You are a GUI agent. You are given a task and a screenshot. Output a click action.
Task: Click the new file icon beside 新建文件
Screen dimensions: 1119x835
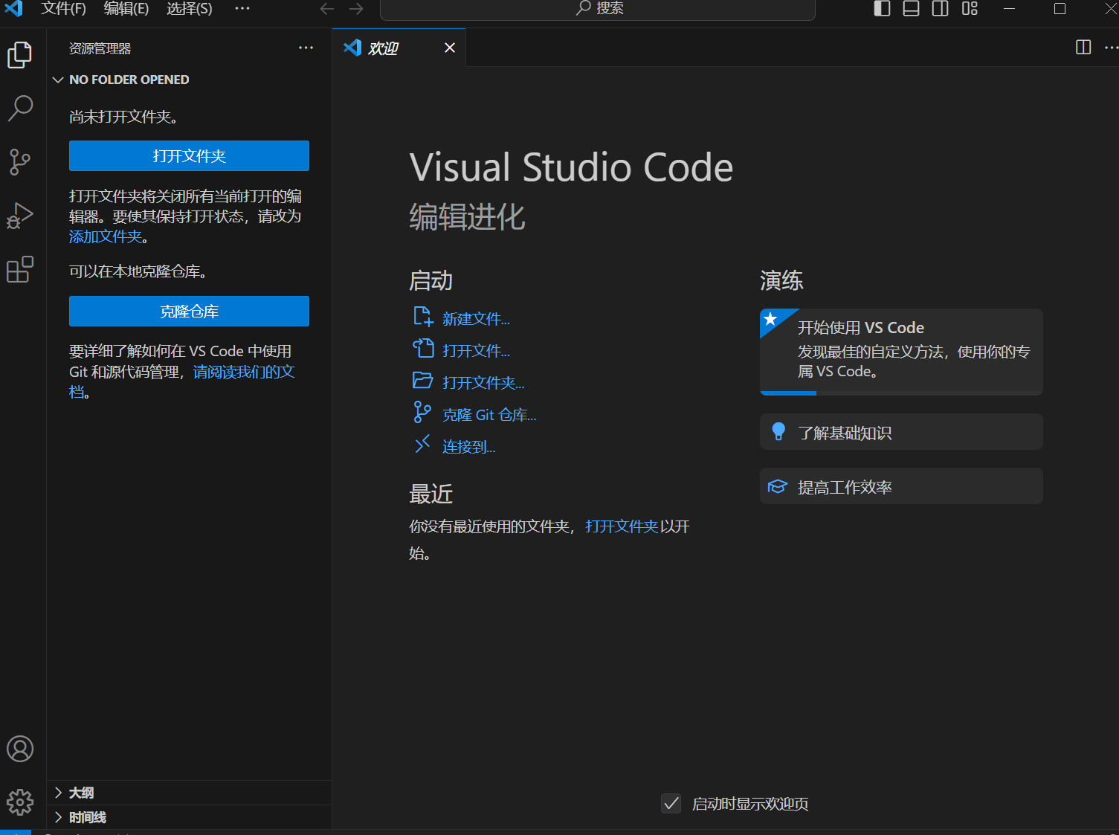click(423, 317)
